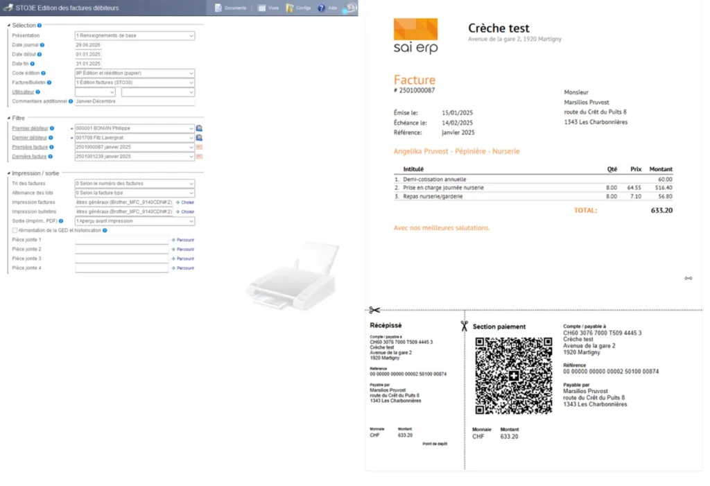Click the Pièce jointe 1 input field
Viewport: 710px width, 486px height.
pyautogui.click(x=121, y=240)
